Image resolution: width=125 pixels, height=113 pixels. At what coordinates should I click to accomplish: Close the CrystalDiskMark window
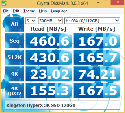(x=118, y=2)
